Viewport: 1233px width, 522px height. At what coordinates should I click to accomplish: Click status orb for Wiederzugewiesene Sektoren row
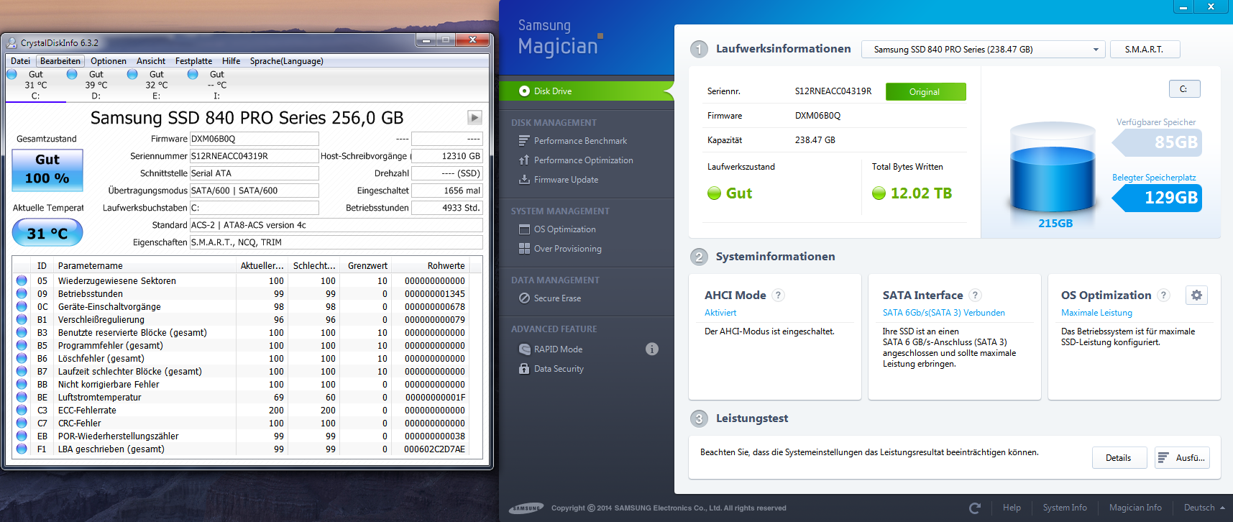[22, 281]
